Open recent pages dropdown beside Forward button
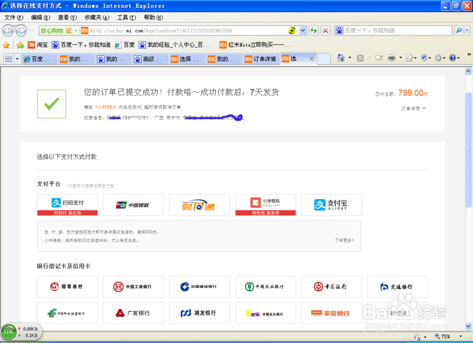473x343 pixels. 31,30
